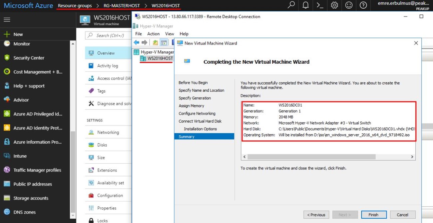This screenshot has height=223, width=433.
Task: Open Extensions under Settings
Action: coord(108,170)
